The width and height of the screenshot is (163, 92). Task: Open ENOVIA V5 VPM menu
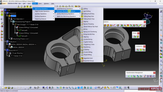pos(12,4)
